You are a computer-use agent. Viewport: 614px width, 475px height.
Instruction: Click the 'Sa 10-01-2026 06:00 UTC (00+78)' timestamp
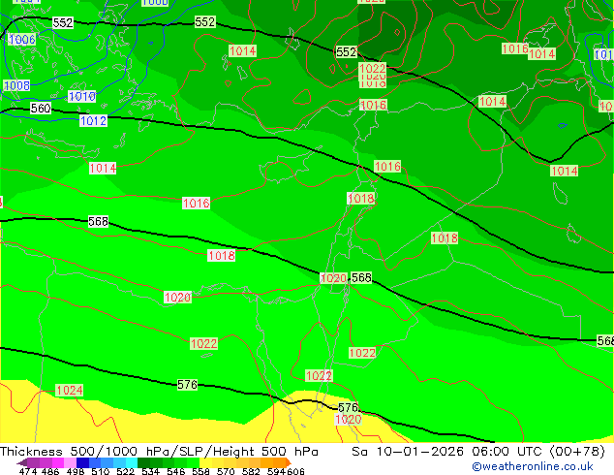click(x=478, y=451)
